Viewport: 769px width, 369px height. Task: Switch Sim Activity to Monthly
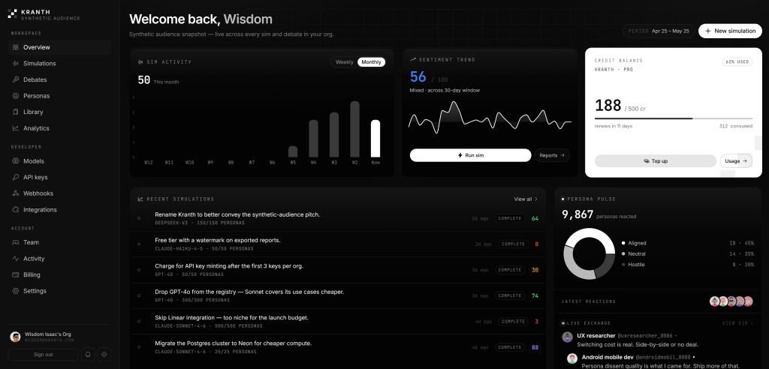pos(371,62)
